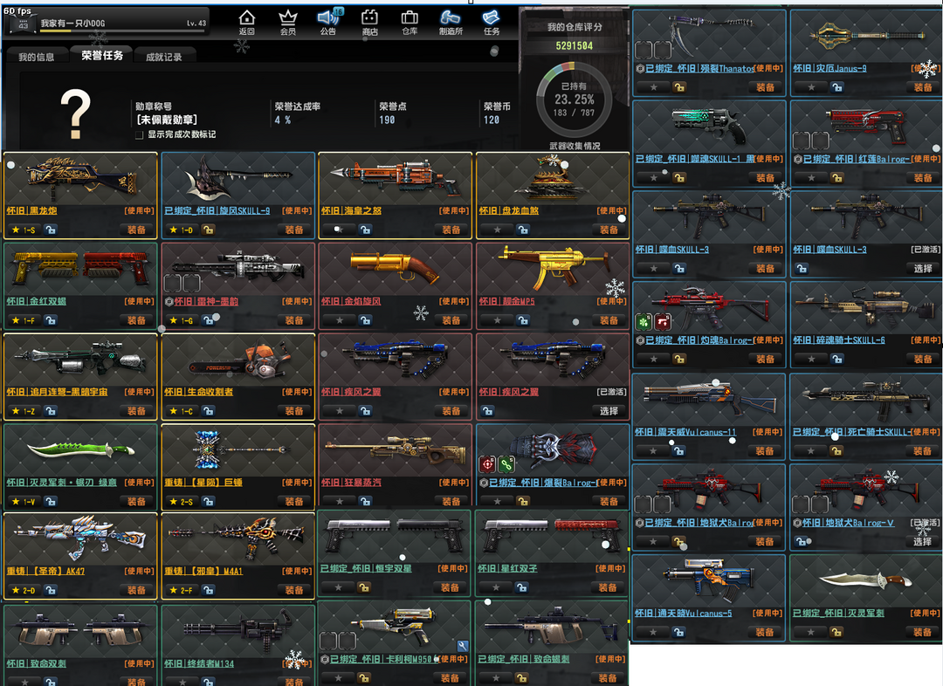The width and height of the screenshot is (943, 686).
Task: Click the empty part slot on 雷神-墨韵 card
Action: (x=173, y=283)
